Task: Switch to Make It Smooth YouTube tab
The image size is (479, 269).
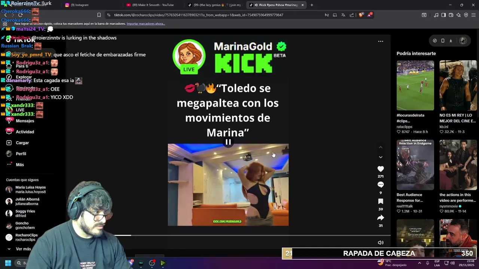Action: pos(150,5)
